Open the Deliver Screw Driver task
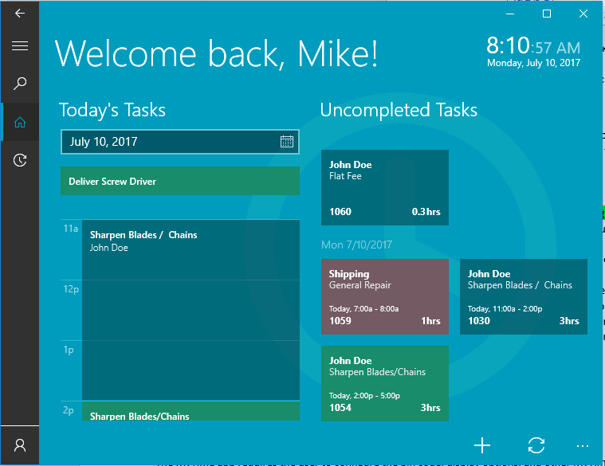This screenshot has height=466, width=605. coord(180,182)
